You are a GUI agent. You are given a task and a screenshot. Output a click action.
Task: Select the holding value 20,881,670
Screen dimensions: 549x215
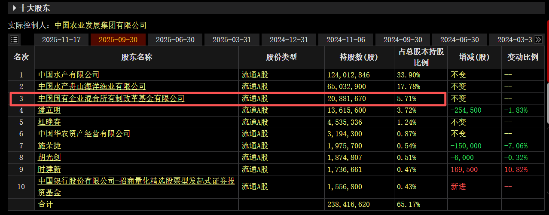click(347, 98)
